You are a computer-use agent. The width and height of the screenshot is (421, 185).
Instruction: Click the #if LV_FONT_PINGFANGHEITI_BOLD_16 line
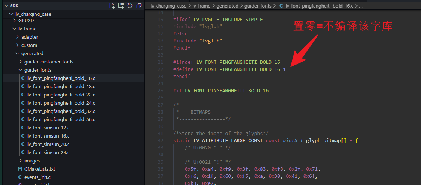tap(221, 90)
